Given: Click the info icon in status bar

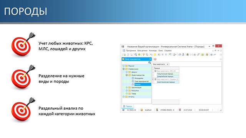Looking at the screenshot, I should [123, 110].
